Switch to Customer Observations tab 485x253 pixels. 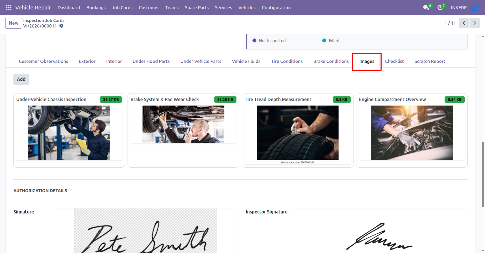pos(43,61)
